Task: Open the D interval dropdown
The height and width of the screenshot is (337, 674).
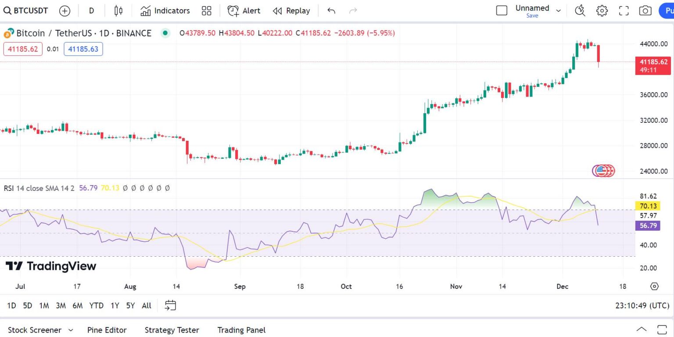Action: click(91, 11)
